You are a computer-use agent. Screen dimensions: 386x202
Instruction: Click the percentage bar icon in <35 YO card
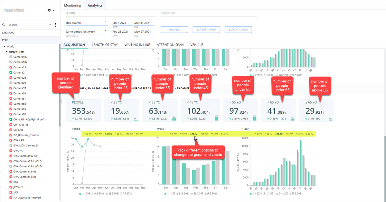tap(174, 119)
